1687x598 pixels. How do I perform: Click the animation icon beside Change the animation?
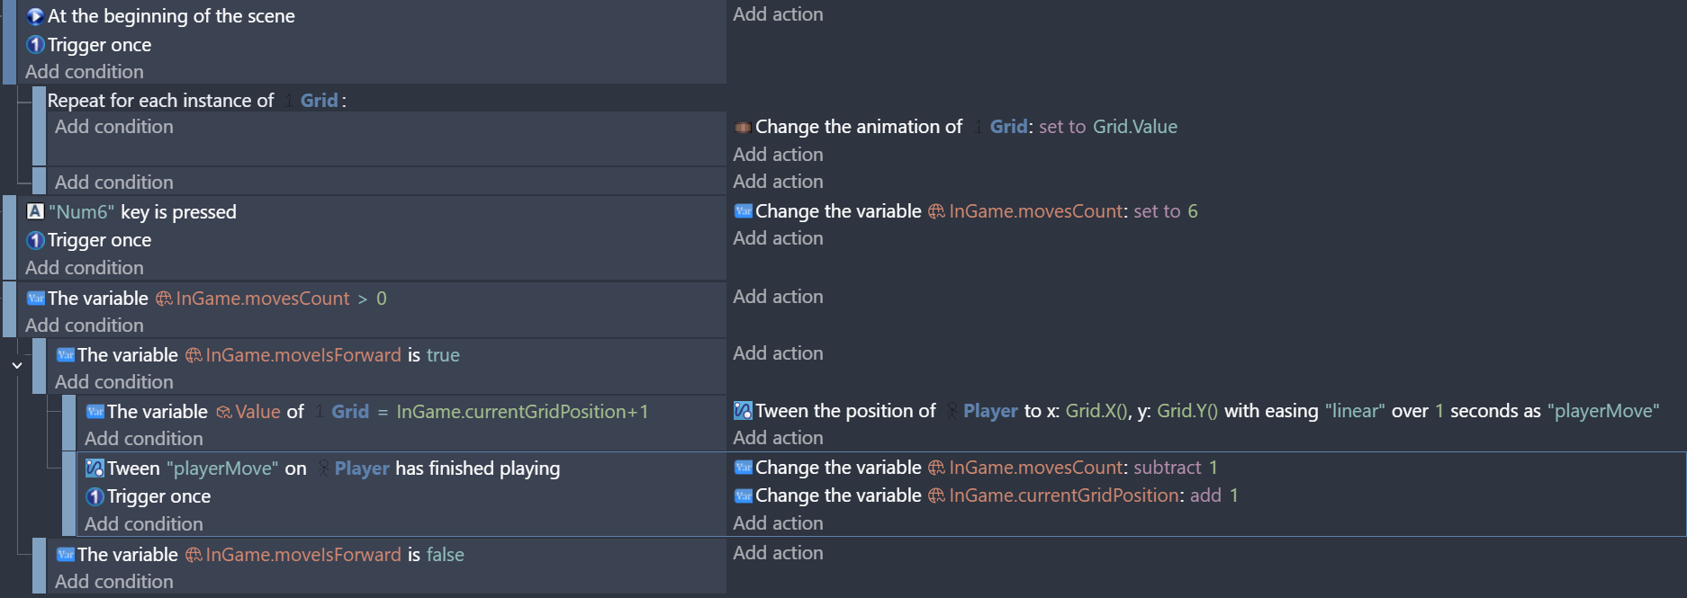(x=743, y=127)
